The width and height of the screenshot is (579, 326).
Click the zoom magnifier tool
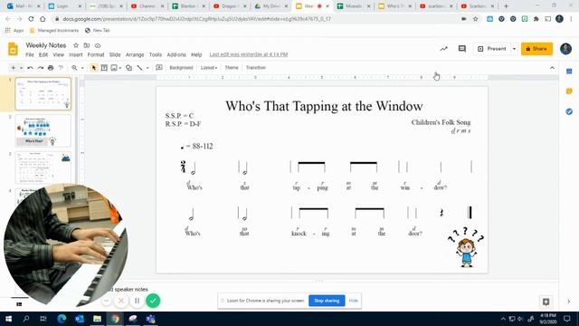click(74, 68)
